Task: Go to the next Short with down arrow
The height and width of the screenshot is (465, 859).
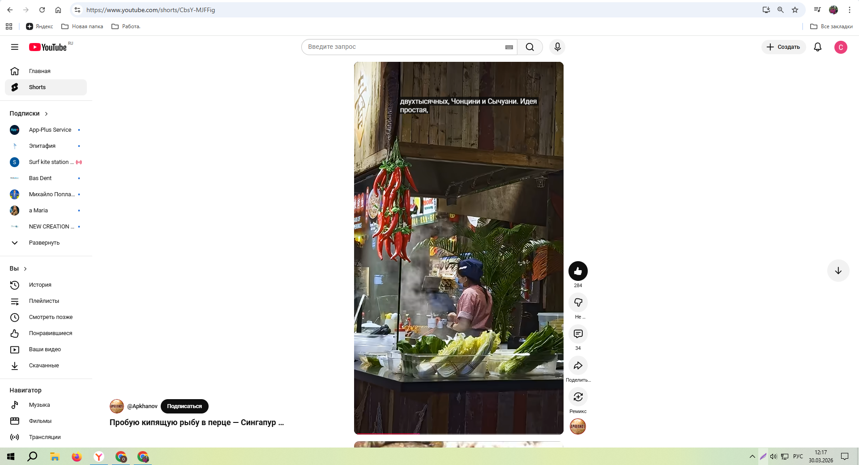Action: coord(838,271)
